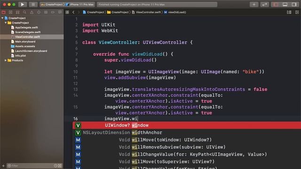The height and width of the screenshot is (169, 301).
Task: Collapse the CreateProject root project
Action: (x=2, y=18)
